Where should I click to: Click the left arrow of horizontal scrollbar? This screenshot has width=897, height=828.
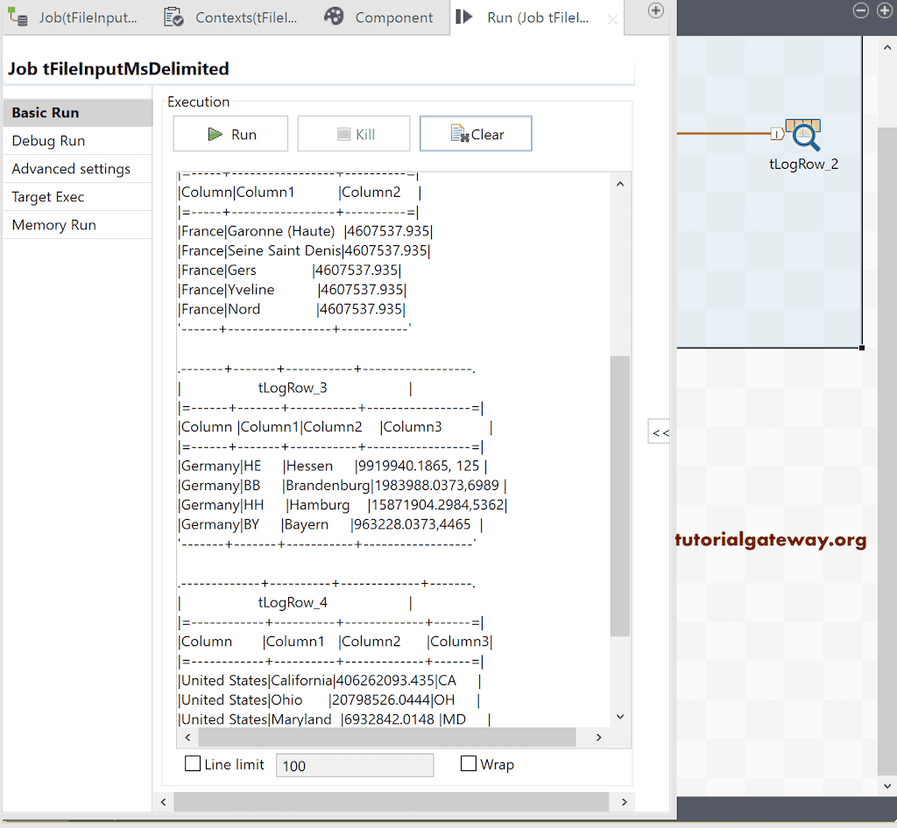(187, 737)
